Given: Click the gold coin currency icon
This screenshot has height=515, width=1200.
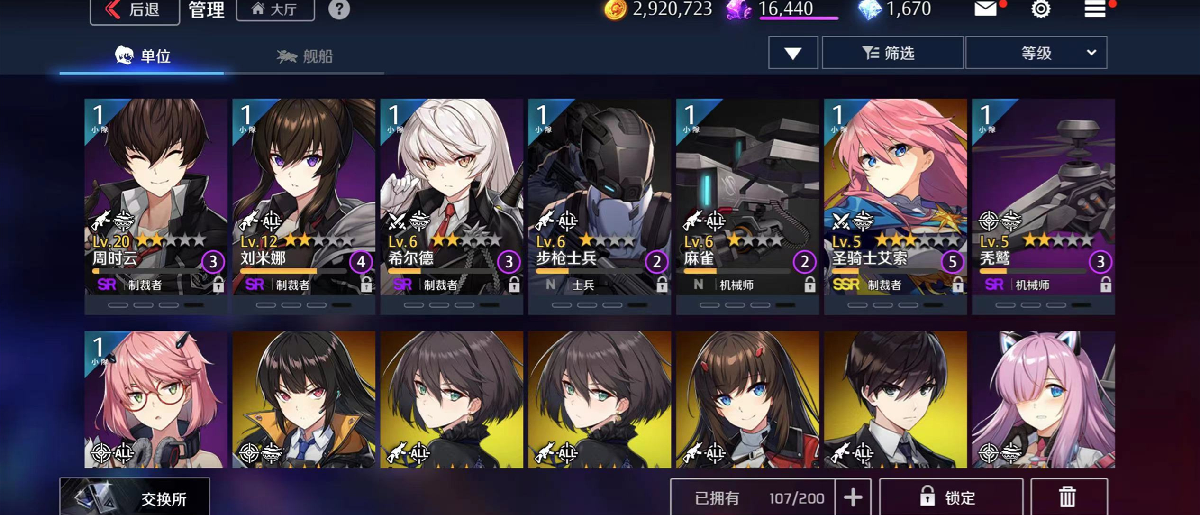Looking at the screenshot, I should 615,10.
